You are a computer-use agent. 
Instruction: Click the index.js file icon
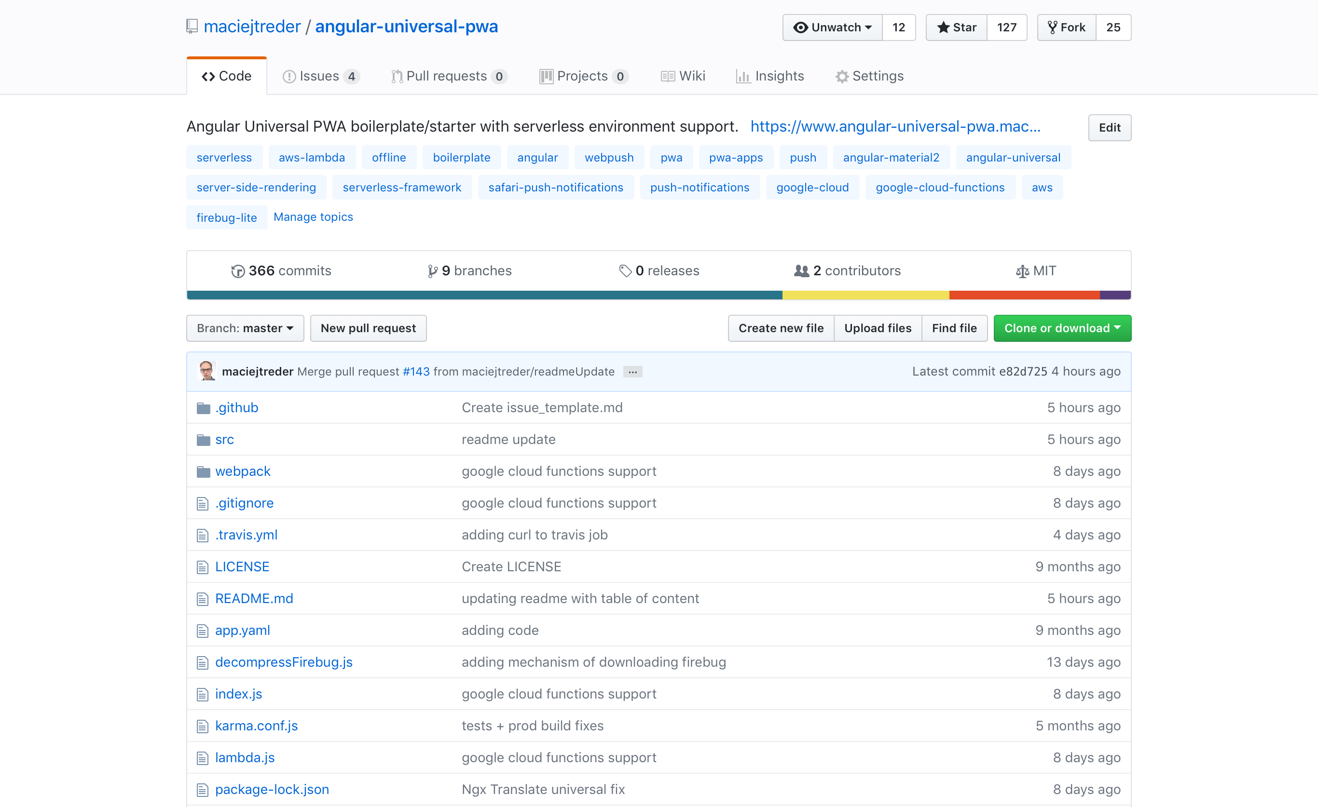202,694
